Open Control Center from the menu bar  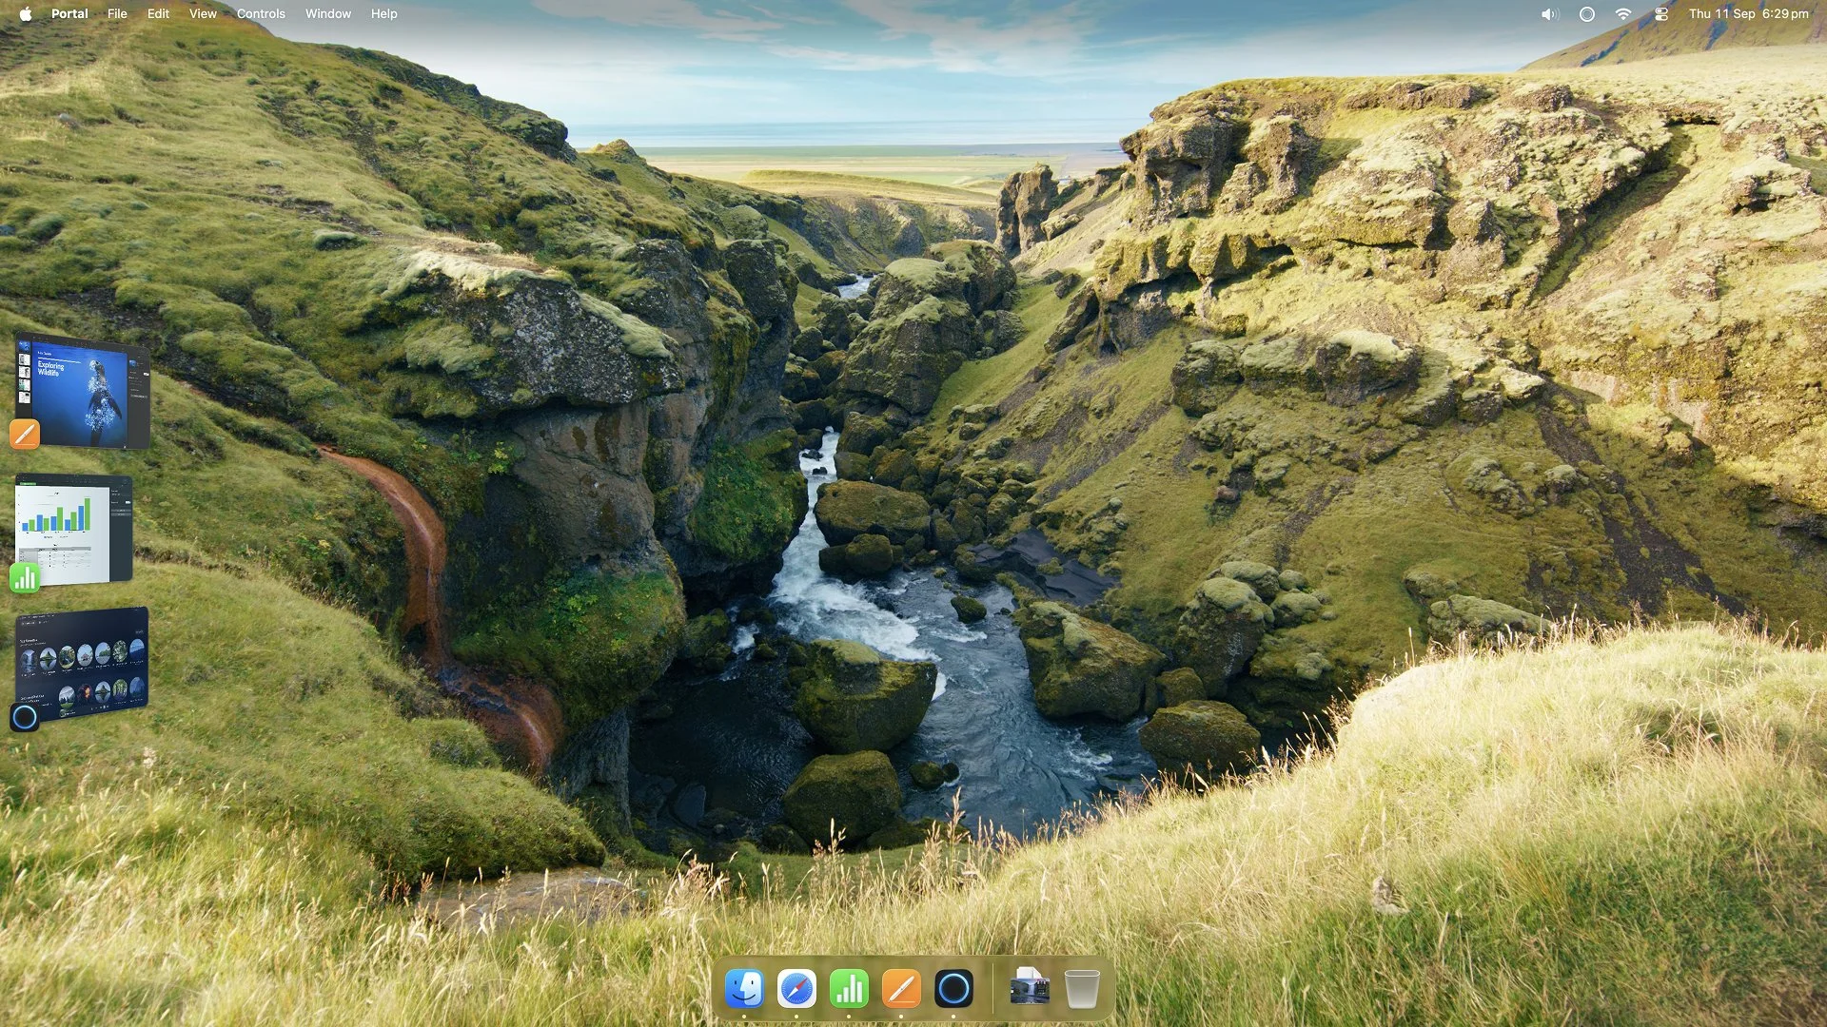click(1661, 14)
